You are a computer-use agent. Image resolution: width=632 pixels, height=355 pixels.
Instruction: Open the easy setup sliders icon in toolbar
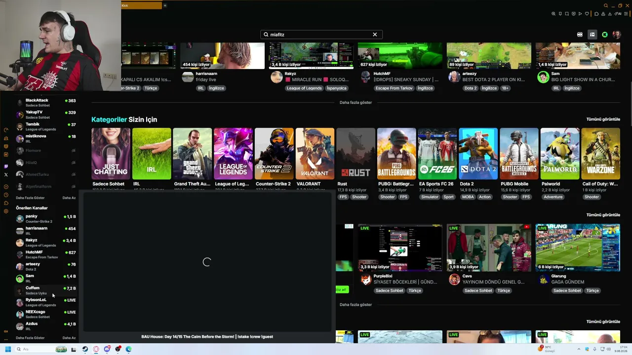(x=626, y=14)
